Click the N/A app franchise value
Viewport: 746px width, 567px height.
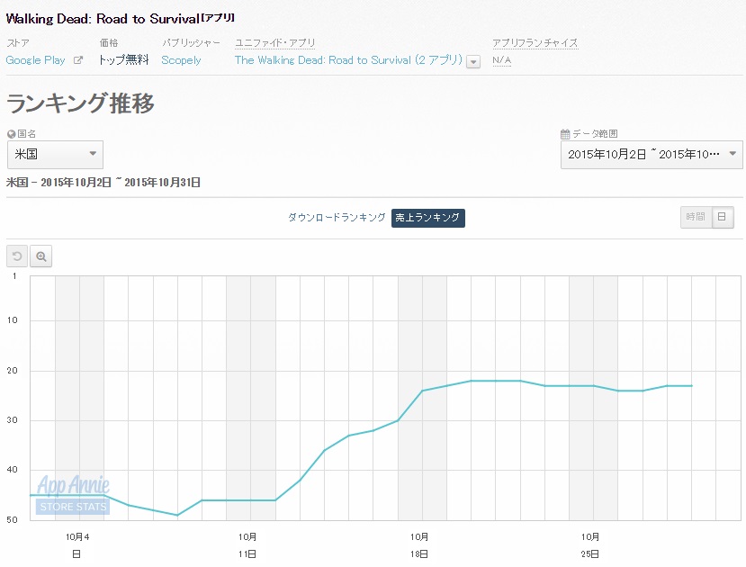pos(501,60)
